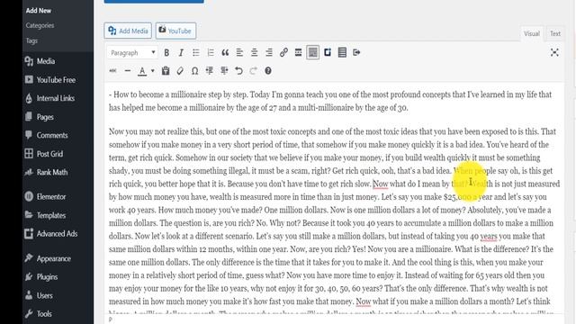Toggle the toolbar kitchen sink button
Screen dimensions: 576x324
coord(312,52)
